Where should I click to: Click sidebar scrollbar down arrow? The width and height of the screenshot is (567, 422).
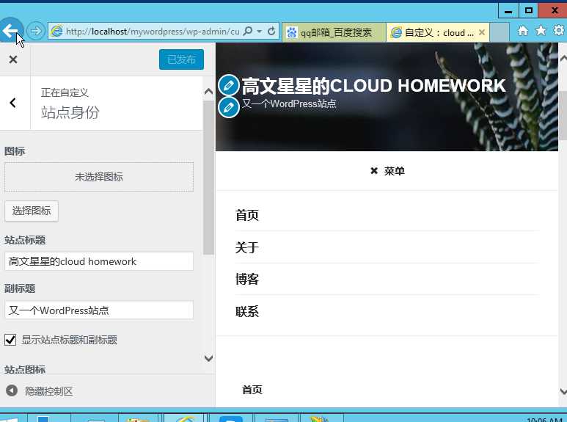[208, 358]
